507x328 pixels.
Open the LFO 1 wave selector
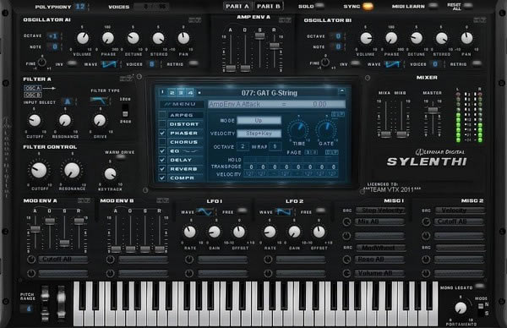click(205, 212)
